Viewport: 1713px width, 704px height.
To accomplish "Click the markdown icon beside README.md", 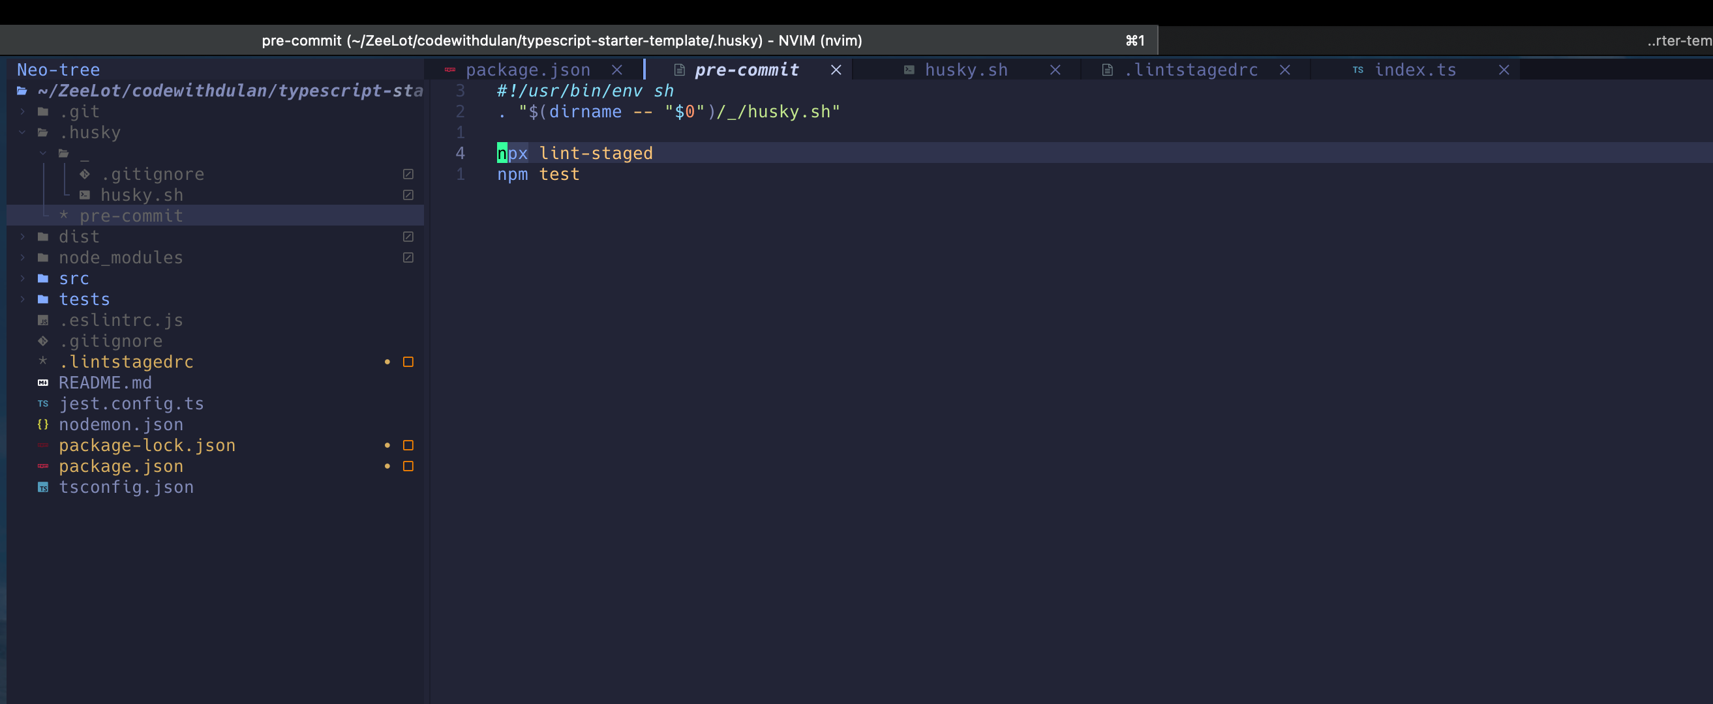I will 43,383.
